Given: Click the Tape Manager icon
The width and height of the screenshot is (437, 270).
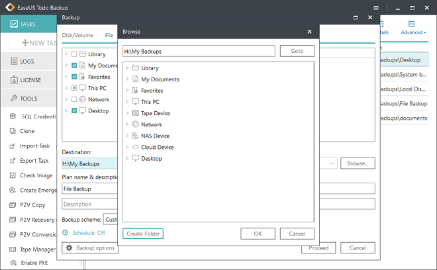Looking at the screenshot, I should point(13,249).
